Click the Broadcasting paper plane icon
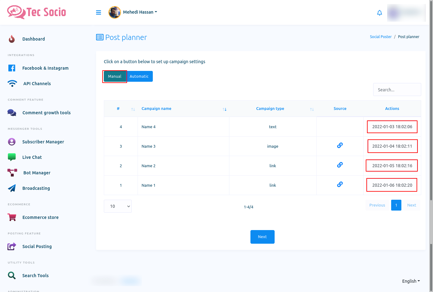This screenshot has width=433, height=292. tap(12, 188)
